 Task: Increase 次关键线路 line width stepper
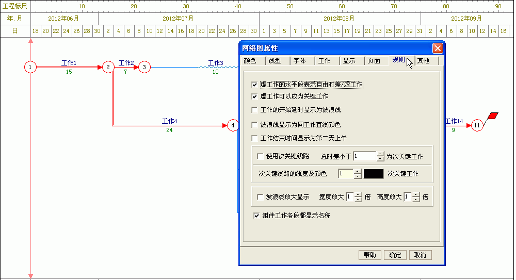click(358, 171)
